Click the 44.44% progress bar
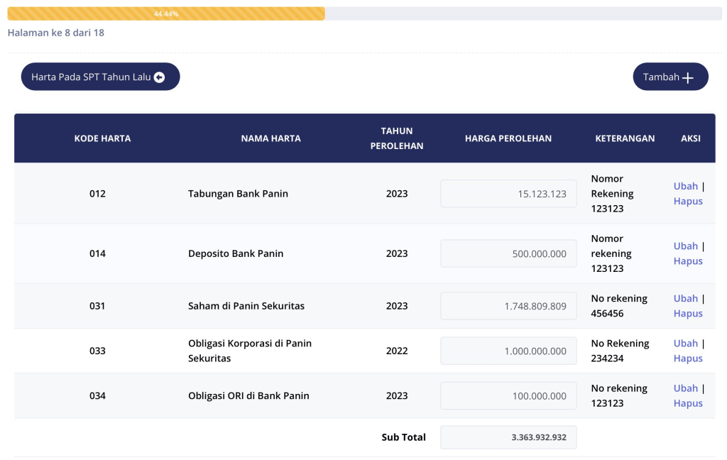Screen dimensions: 727x460 (x=166, y=13)
